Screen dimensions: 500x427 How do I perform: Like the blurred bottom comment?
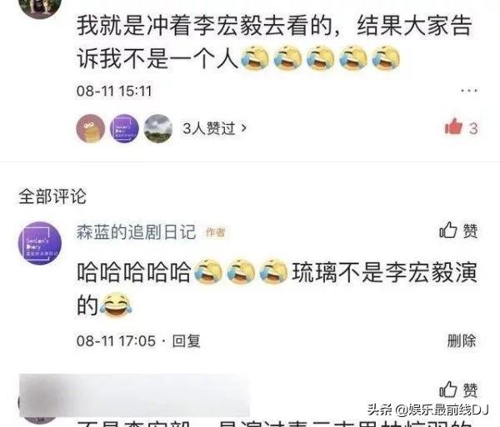click(x=458, y=390)
